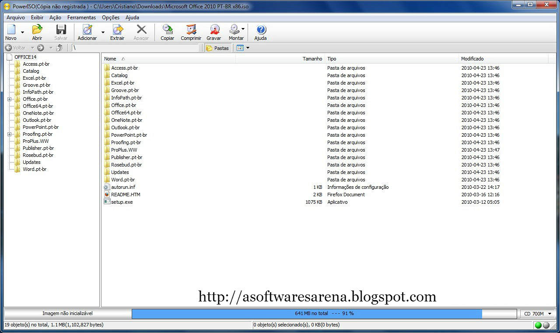Click the Copiar disc copy icon
560x333 pixels.
coord(168,29)
